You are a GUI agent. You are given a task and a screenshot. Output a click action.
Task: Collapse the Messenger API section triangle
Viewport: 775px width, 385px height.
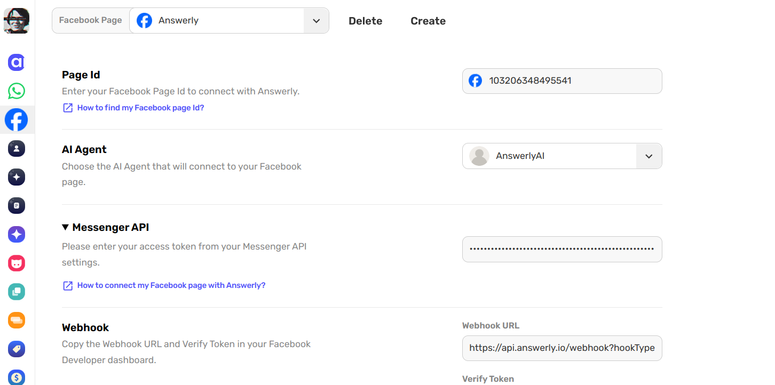65,227
